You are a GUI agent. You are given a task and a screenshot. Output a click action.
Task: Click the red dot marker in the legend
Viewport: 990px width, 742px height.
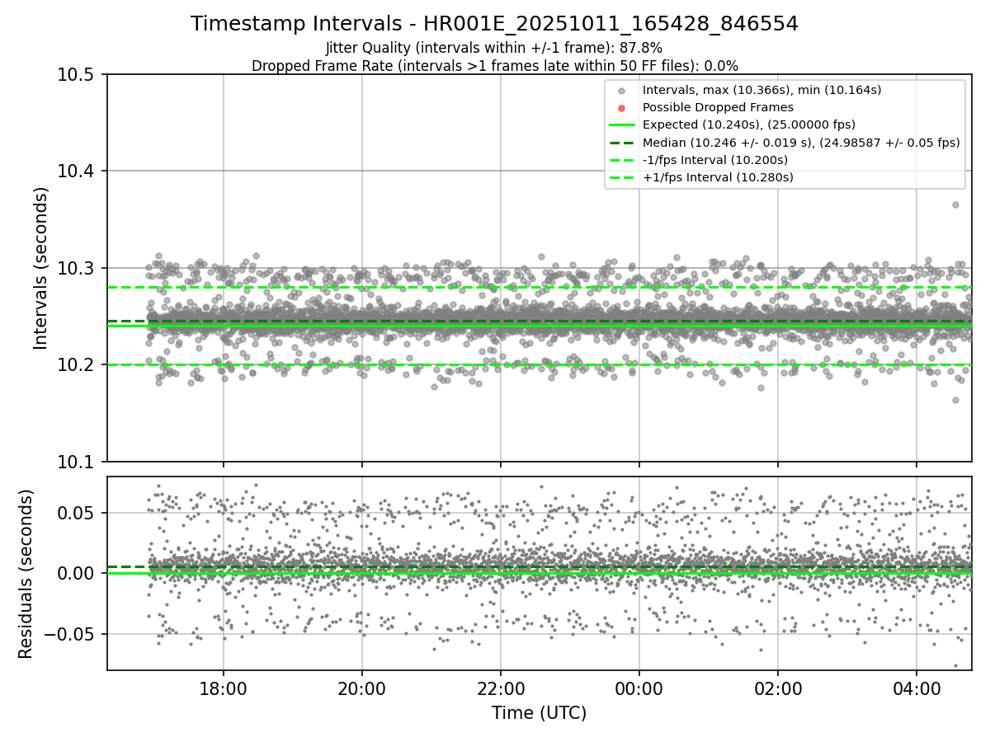point(622,108)
